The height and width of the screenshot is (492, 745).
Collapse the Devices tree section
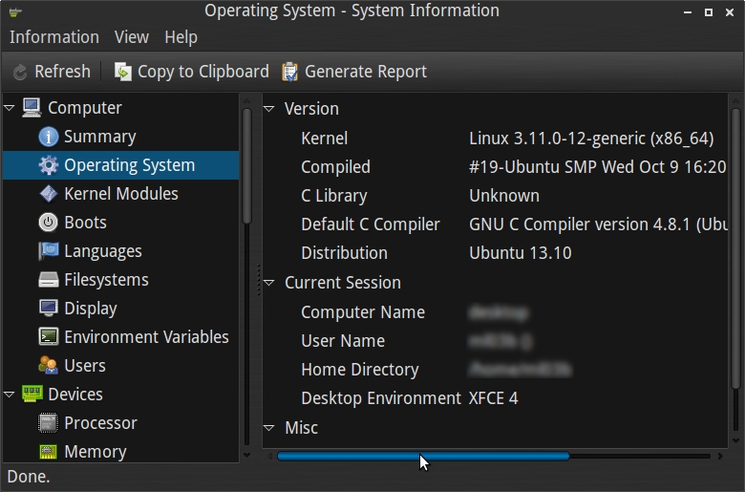11,395
